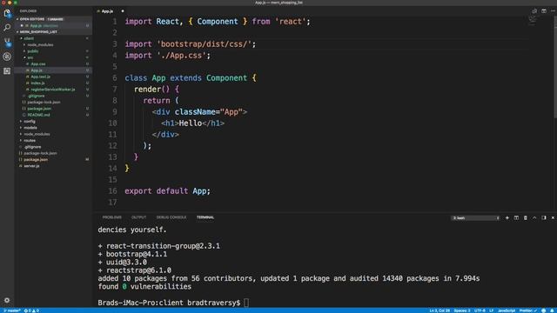Open the Source Control view
Screen dimensions: 557x313
7,43
